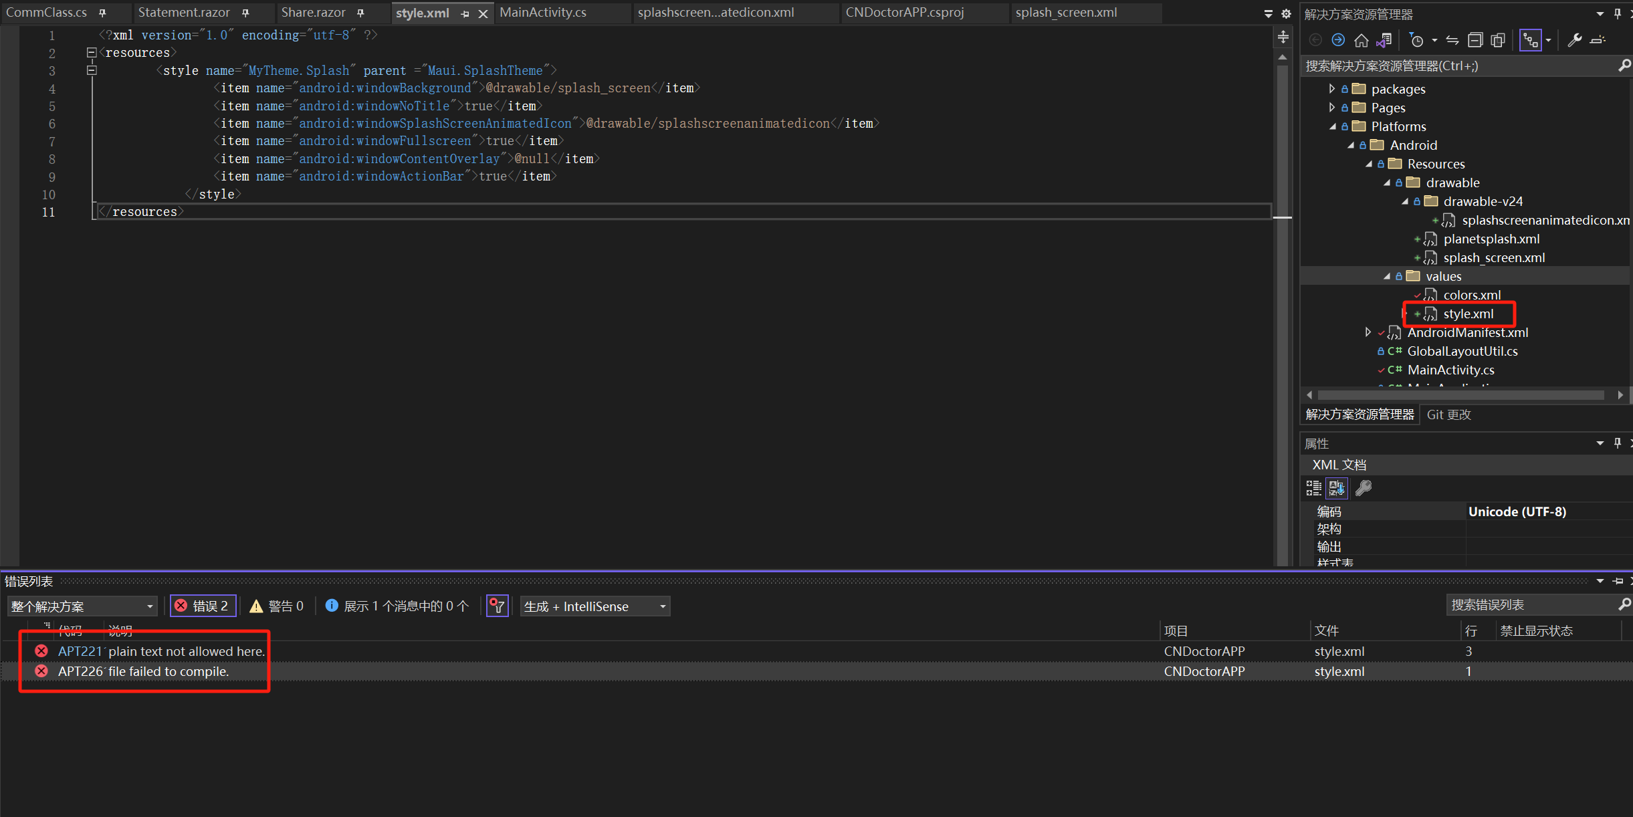1633x817 pixels.
Task: Open the pending changes filter clock icon
Action: click(x=1416, y=40)
